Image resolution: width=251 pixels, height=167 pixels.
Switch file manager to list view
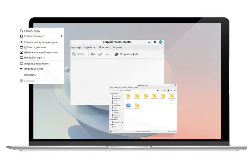(x=172, y=91)
